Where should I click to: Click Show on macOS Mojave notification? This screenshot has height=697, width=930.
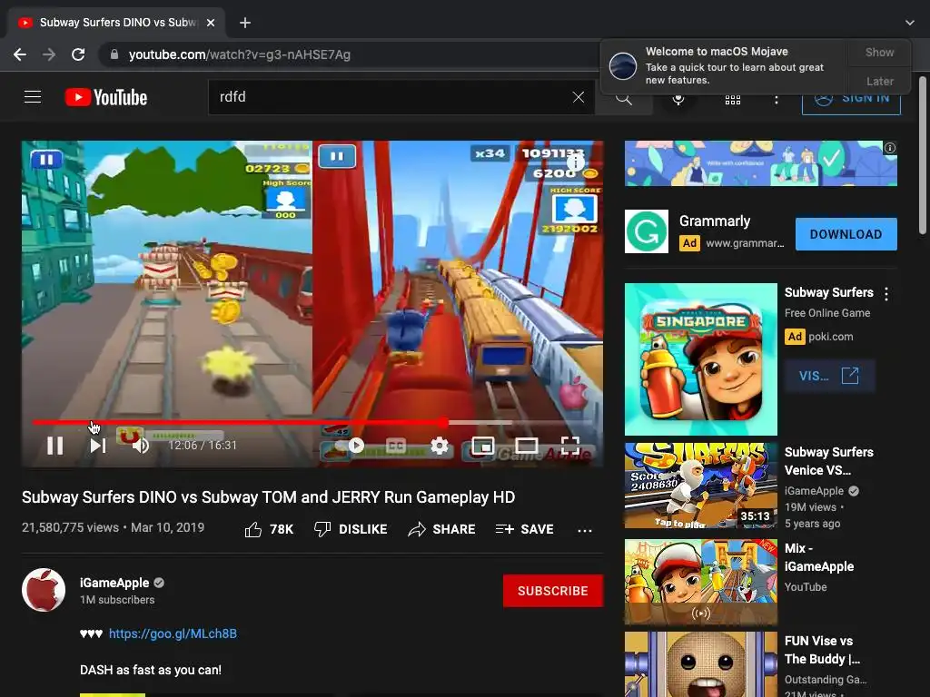879,52
